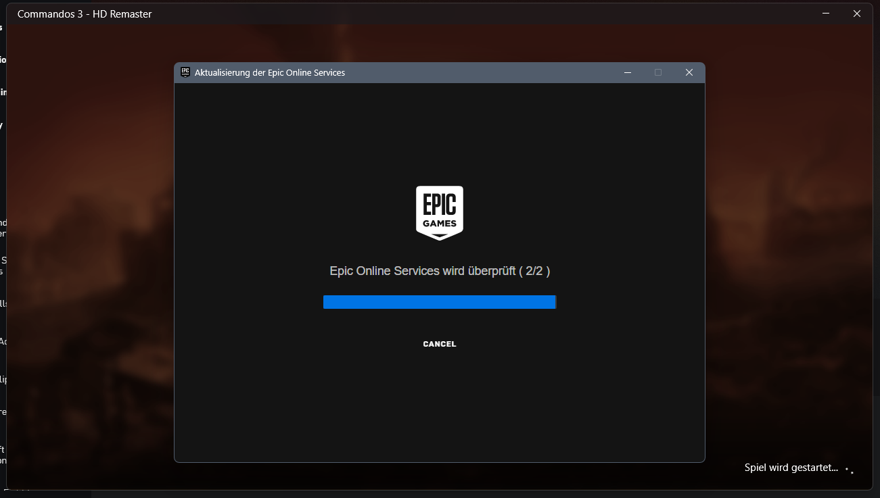
Task: Close the Epic Online Services updater window
Action: [x=689, y=72]
